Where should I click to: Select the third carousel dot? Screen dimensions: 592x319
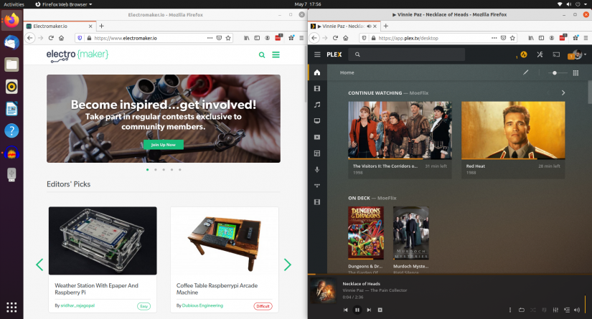point(164,170)
